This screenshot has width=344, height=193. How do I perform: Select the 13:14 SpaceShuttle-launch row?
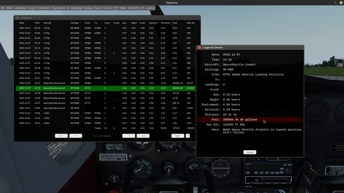tap(105, 83)
